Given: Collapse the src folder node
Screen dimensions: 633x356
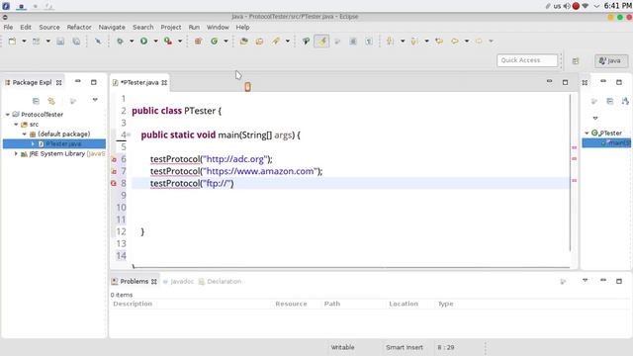Looking at the screenshot, I should point(16,125).
